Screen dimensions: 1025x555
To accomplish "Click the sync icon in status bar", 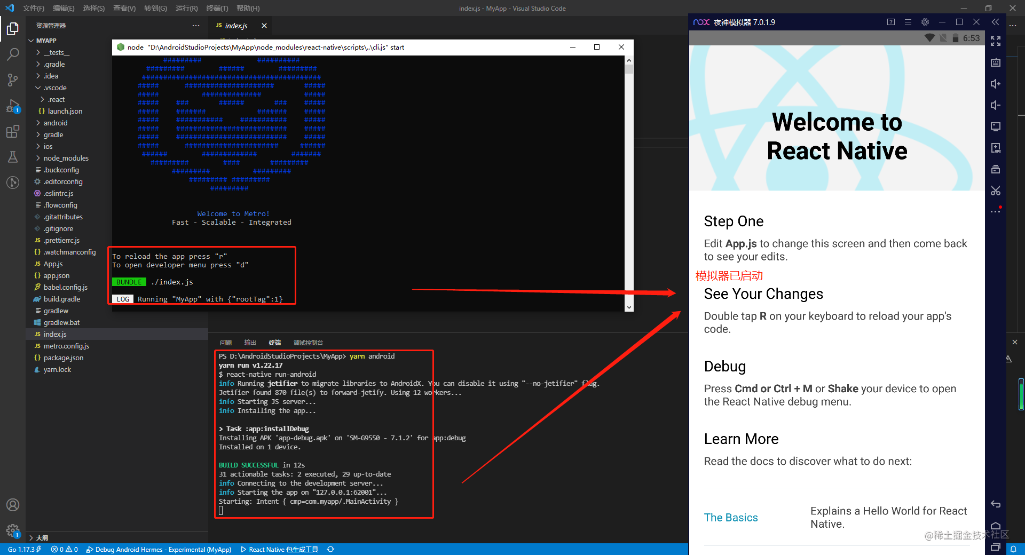I will coord(330,549).
